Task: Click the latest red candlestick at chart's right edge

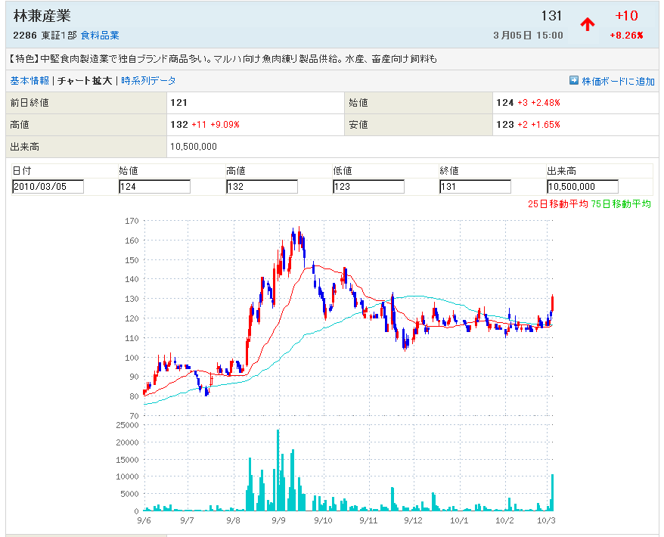Action: 553,301
